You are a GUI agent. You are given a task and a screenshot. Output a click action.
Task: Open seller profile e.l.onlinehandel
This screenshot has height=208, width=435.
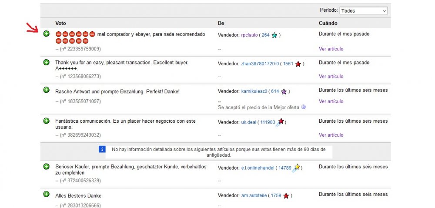click(258, 168)
